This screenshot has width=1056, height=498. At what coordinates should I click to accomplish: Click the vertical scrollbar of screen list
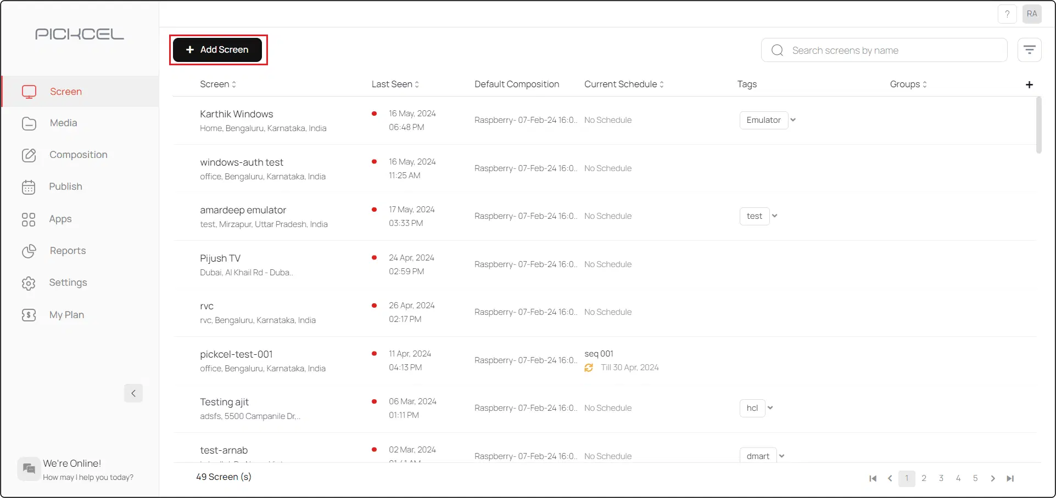click(x=1038, y=126)
